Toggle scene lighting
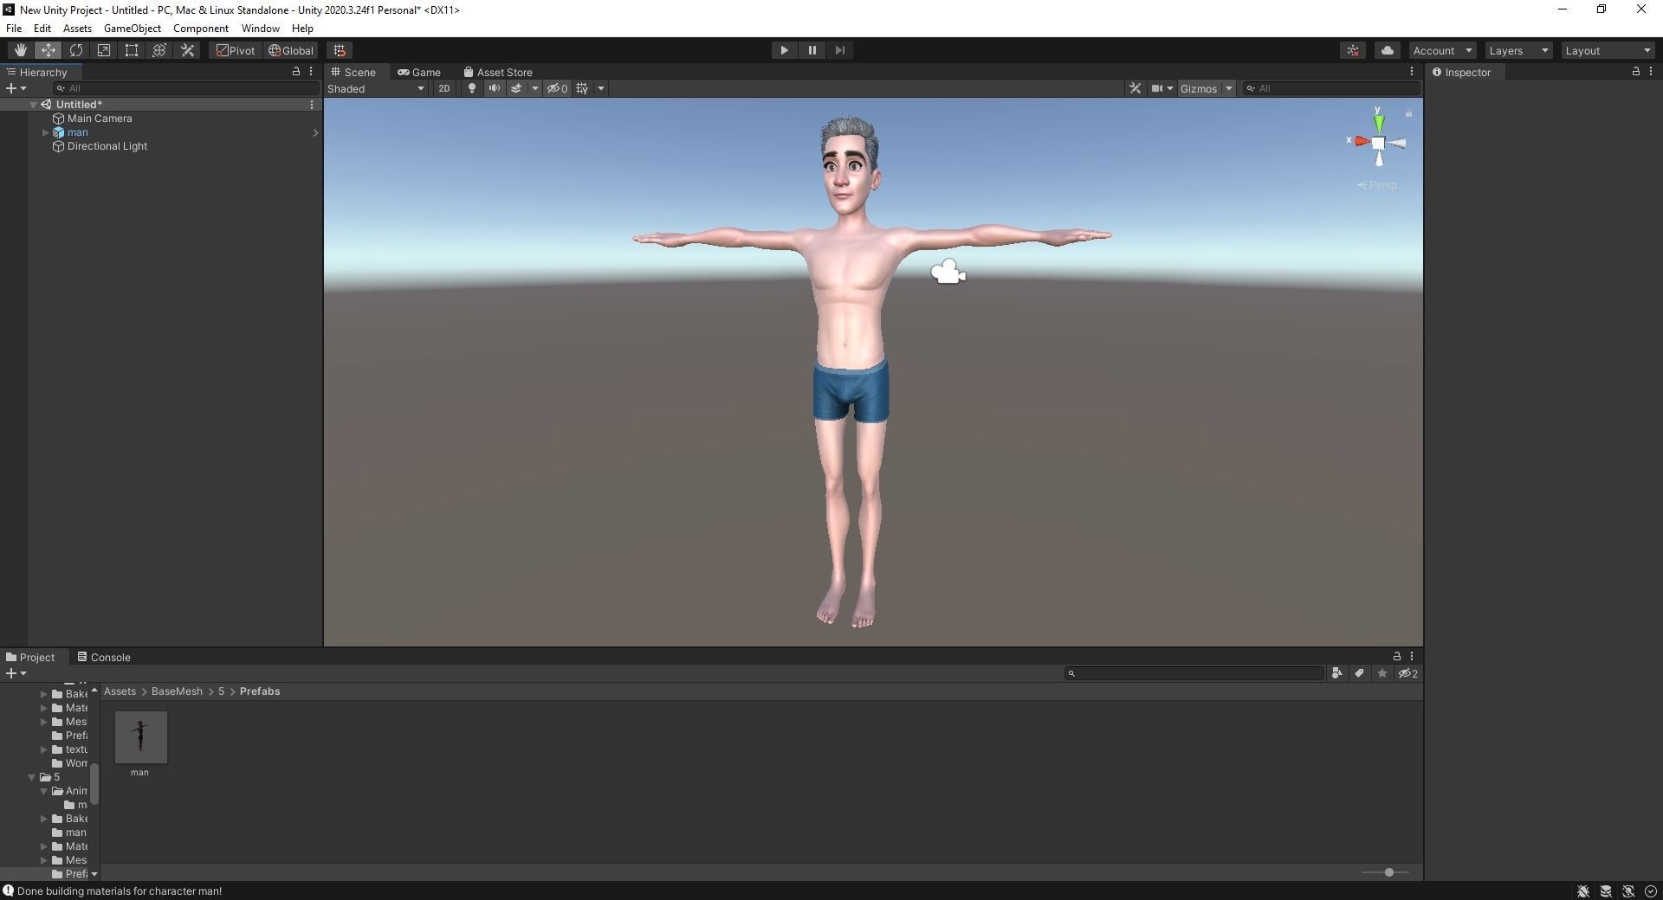Screen dimensions: 1663x900 (x=471, y=88)
